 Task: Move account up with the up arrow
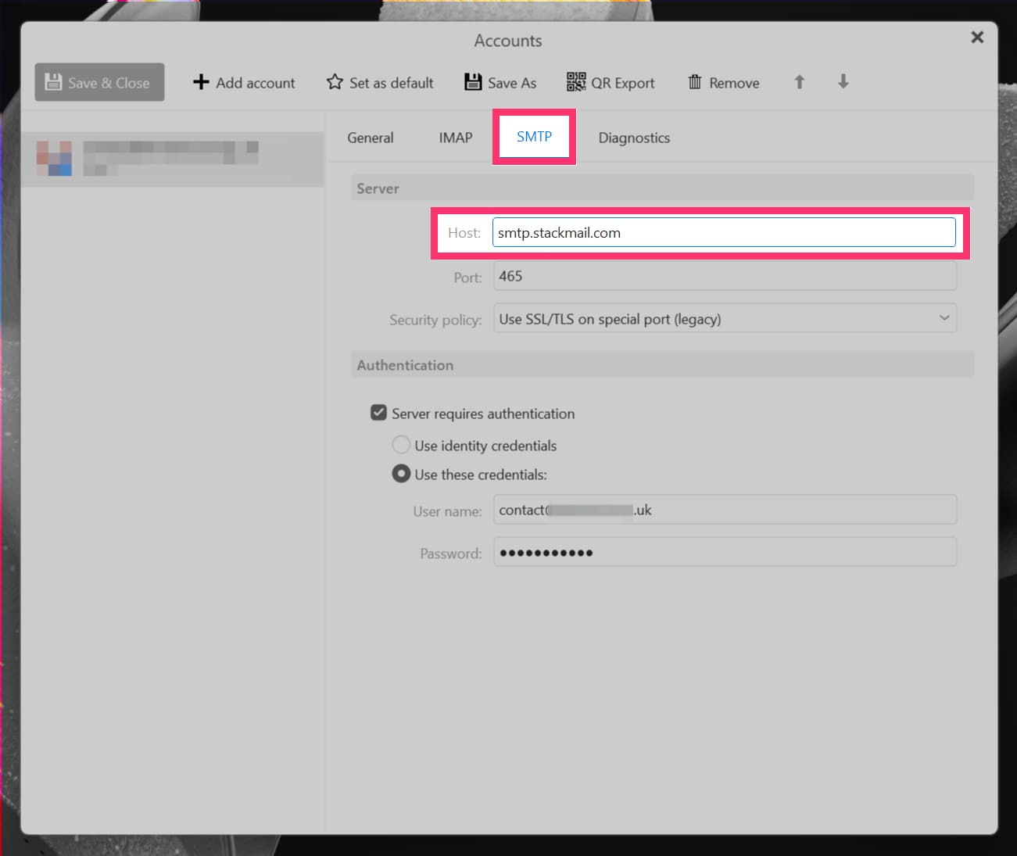coord(799,82)
